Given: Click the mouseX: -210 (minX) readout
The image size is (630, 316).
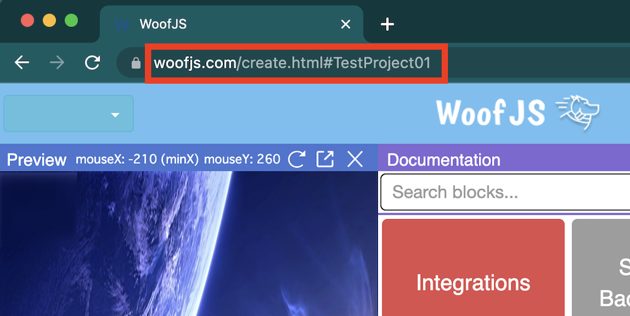Looking at the screenshot, I should (x=137, y=159).
